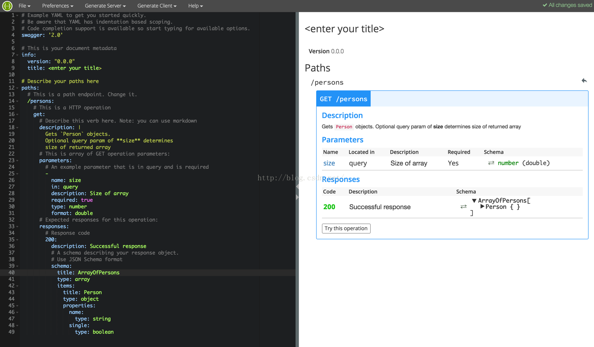The image size is (594, 347).
Task: Collapse the GET /persons operation header
Action: pyautogui.click(x=343, y=99)
